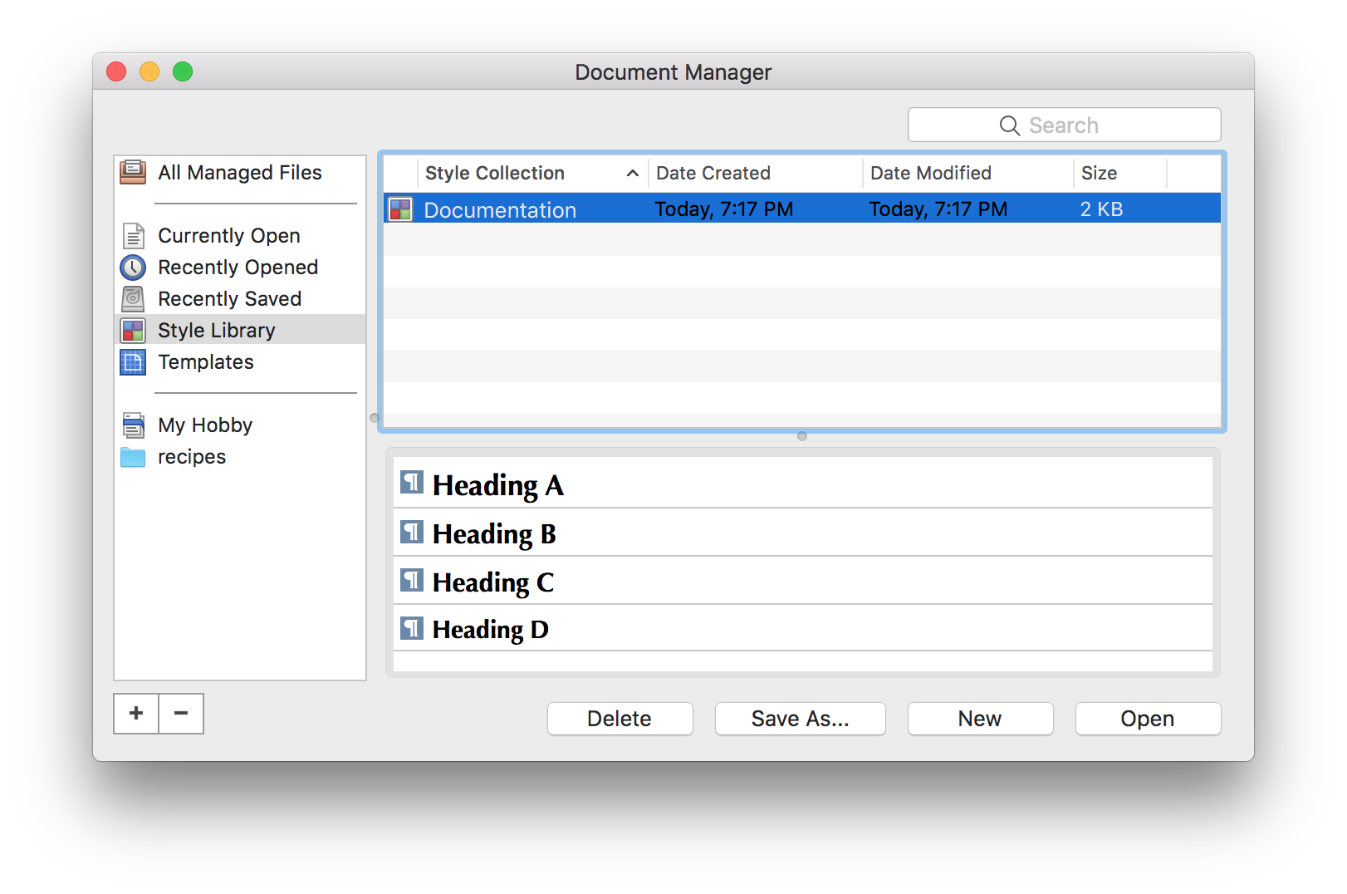The height and width of the screenshot is (894, 1347).
Task: Close the Document Manager window
Action: point(116,71)
